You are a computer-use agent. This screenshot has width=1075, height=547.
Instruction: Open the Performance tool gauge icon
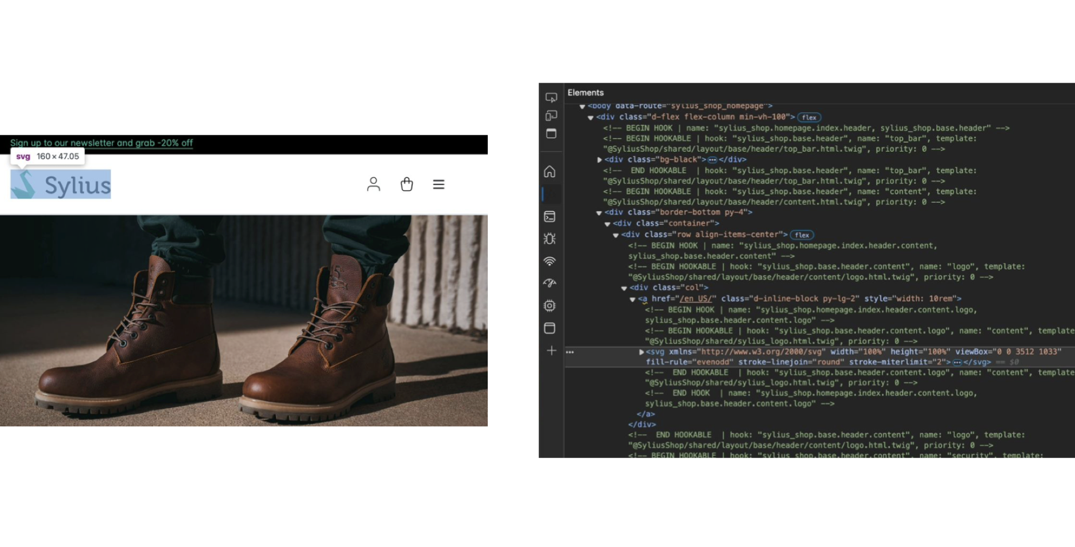550,283
